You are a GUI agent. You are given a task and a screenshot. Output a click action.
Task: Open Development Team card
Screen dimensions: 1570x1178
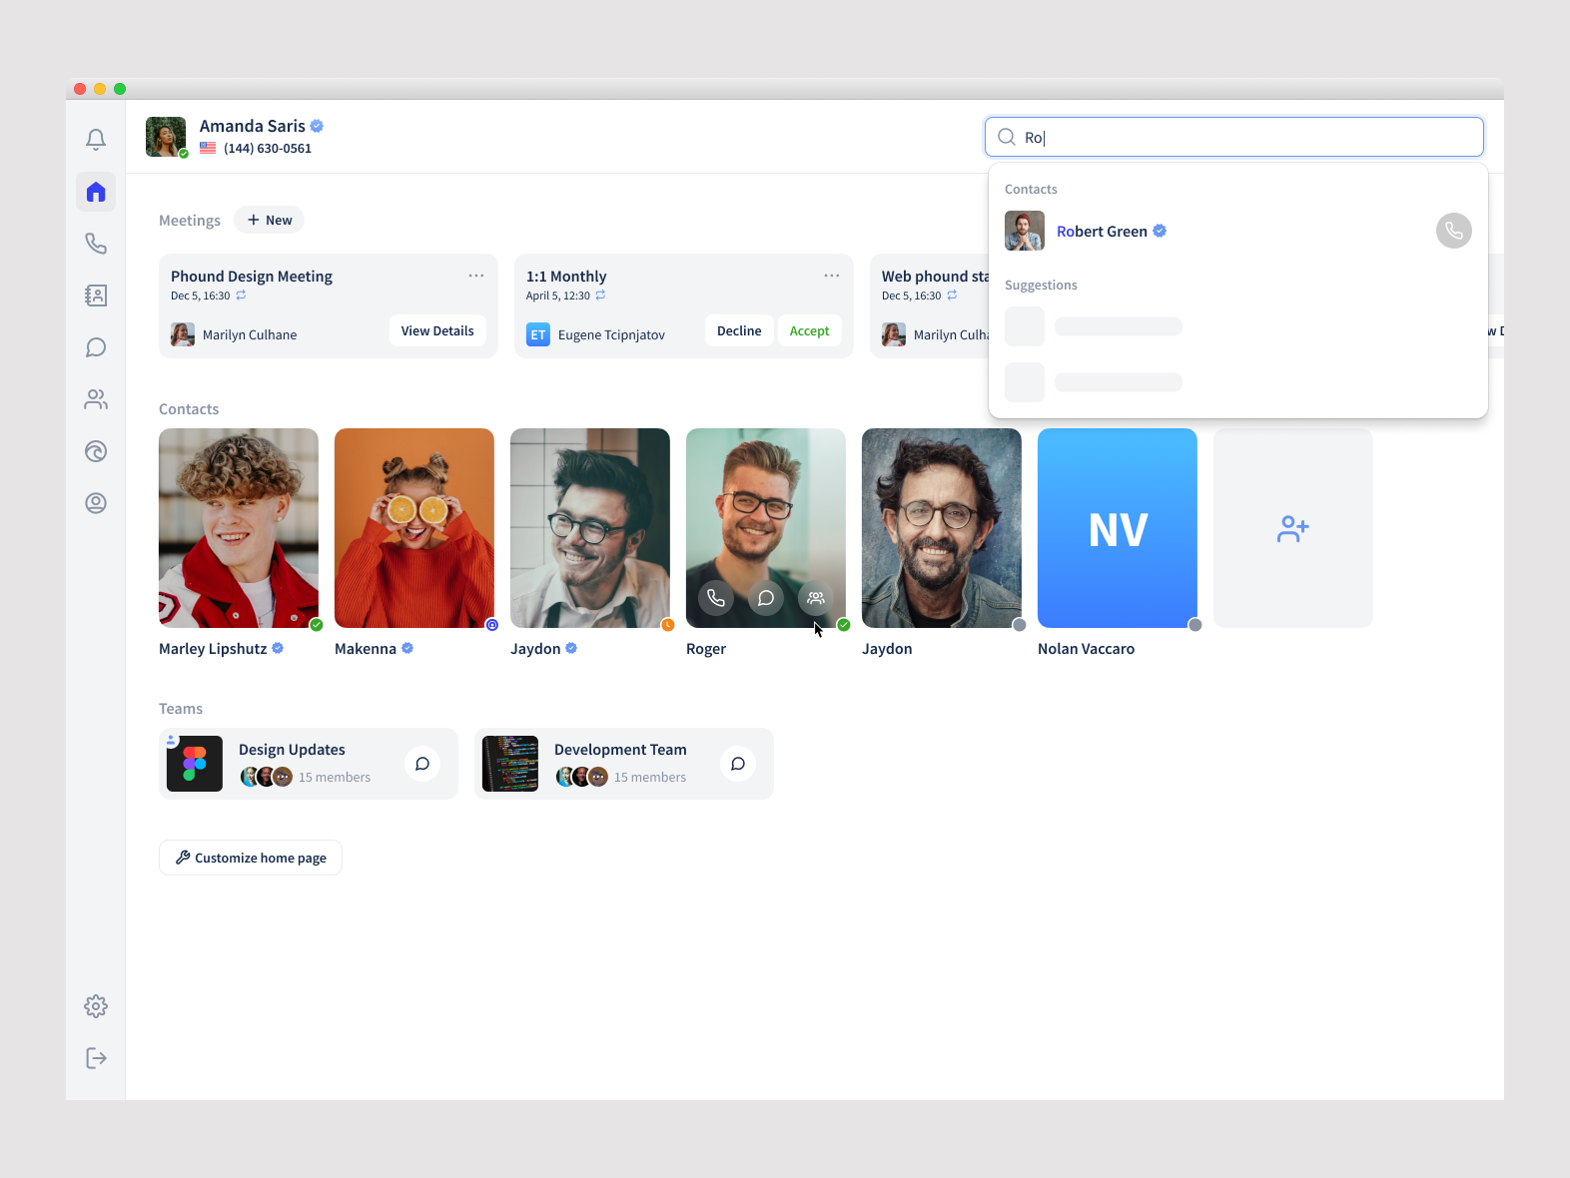tap(624, 764)
